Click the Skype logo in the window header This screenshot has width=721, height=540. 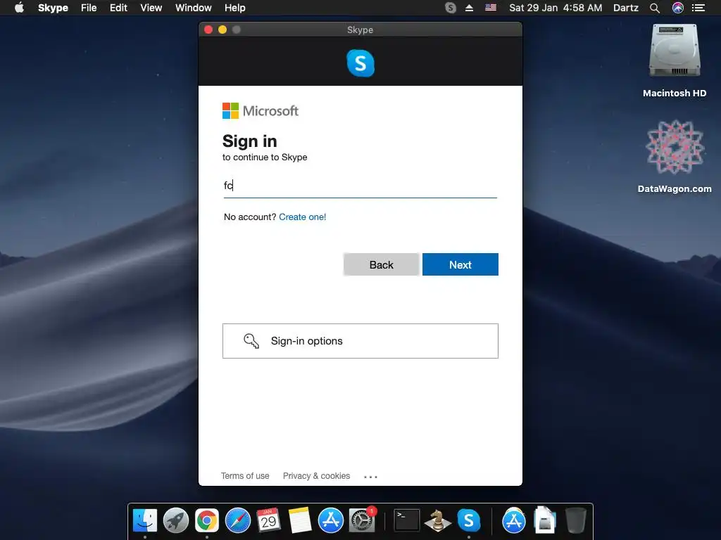(x=360, y=63)
